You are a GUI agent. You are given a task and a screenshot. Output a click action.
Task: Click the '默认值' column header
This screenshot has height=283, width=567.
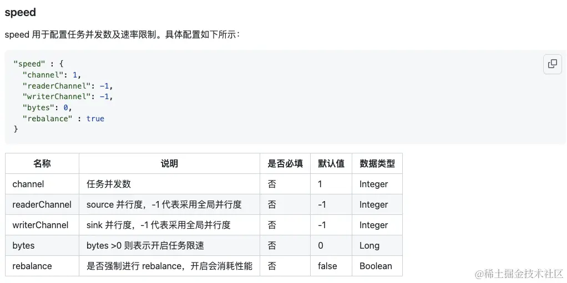(331, 163)
